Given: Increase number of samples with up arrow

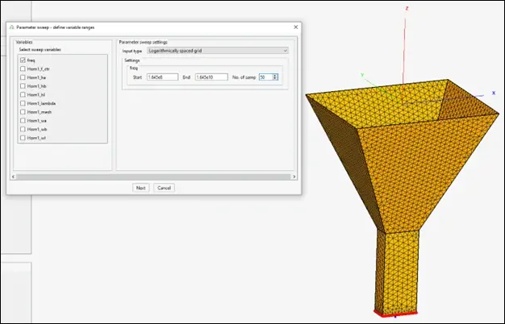Looking at the screenshot, I should (276, 75).
